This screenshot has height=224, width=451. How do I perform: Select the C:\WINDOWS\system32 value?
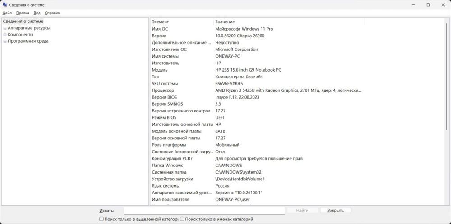coord(238,172)
